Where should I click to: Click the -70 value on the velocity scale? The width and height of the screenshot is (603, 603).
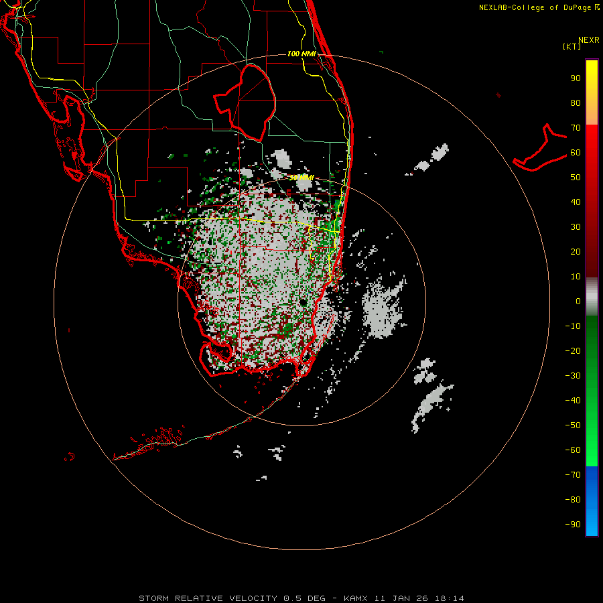pos(573,474)
